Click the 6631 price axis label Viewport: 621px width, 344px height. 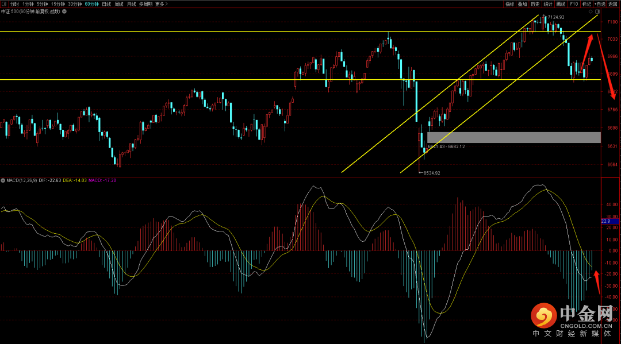[x=612, y=146]
